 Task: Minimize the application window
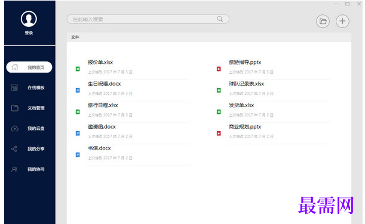(336, 4)
